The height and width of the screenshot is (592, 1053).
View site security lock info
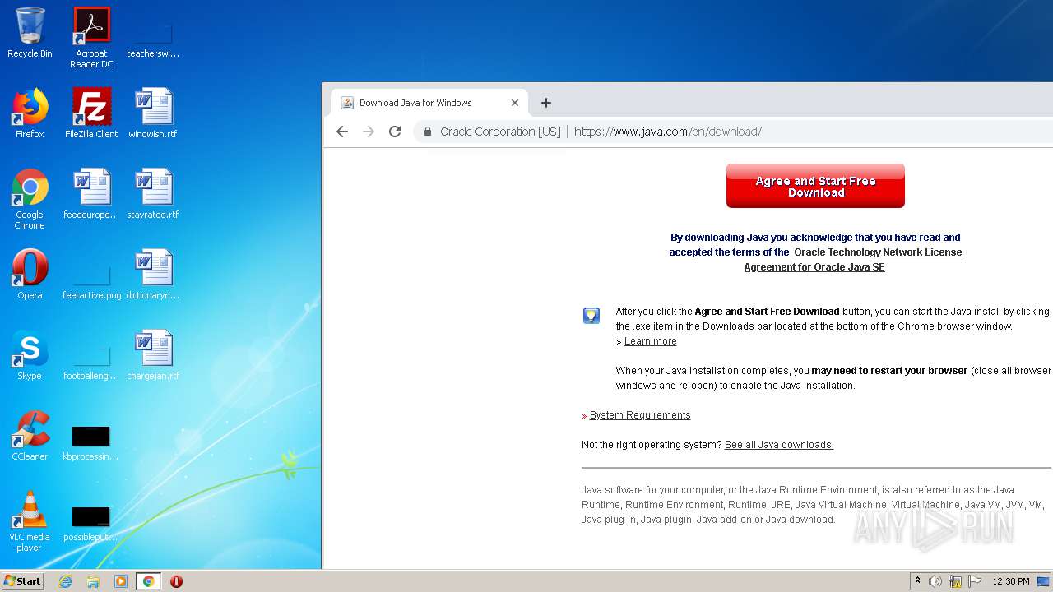(428, 132)
